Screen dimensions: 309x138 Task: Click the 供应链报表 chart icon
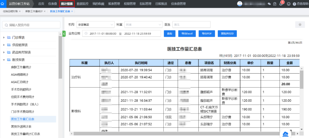coord(9,45)
